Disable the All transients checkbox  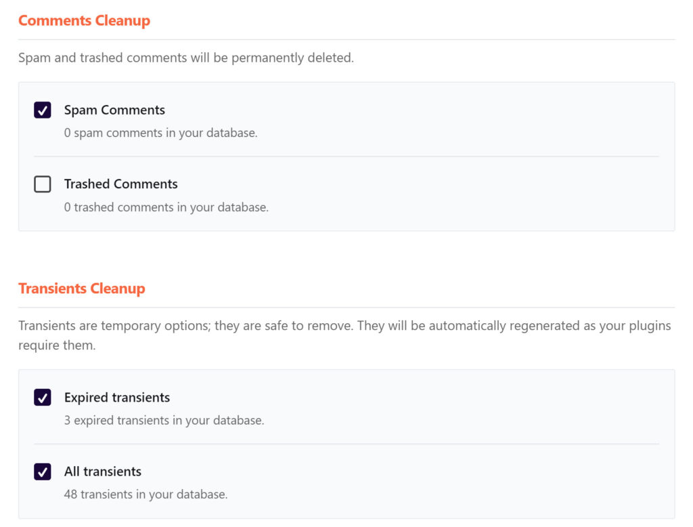[43, 471]
